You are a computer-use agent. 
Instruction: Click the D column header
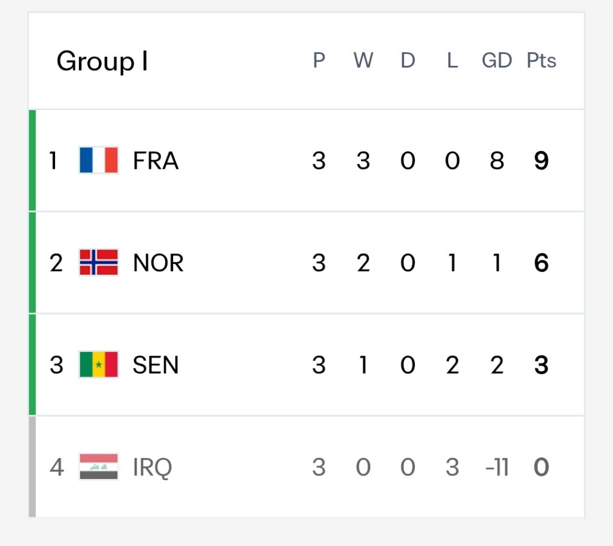click(408, 60)
